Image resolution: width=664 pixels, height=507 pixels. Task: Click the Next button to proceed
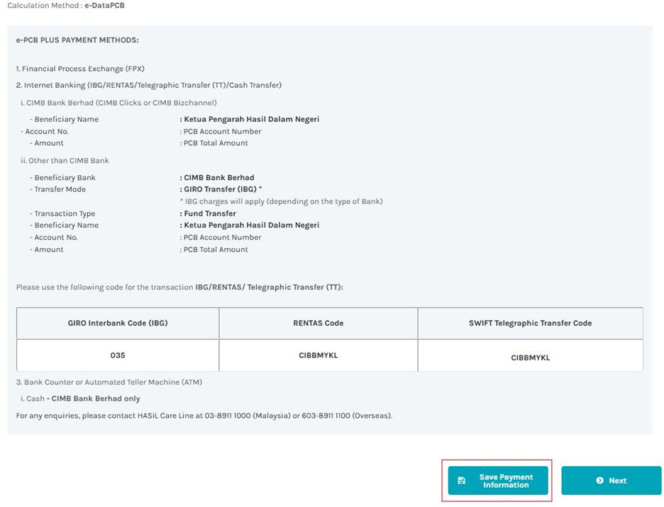(x=612, y=480)
